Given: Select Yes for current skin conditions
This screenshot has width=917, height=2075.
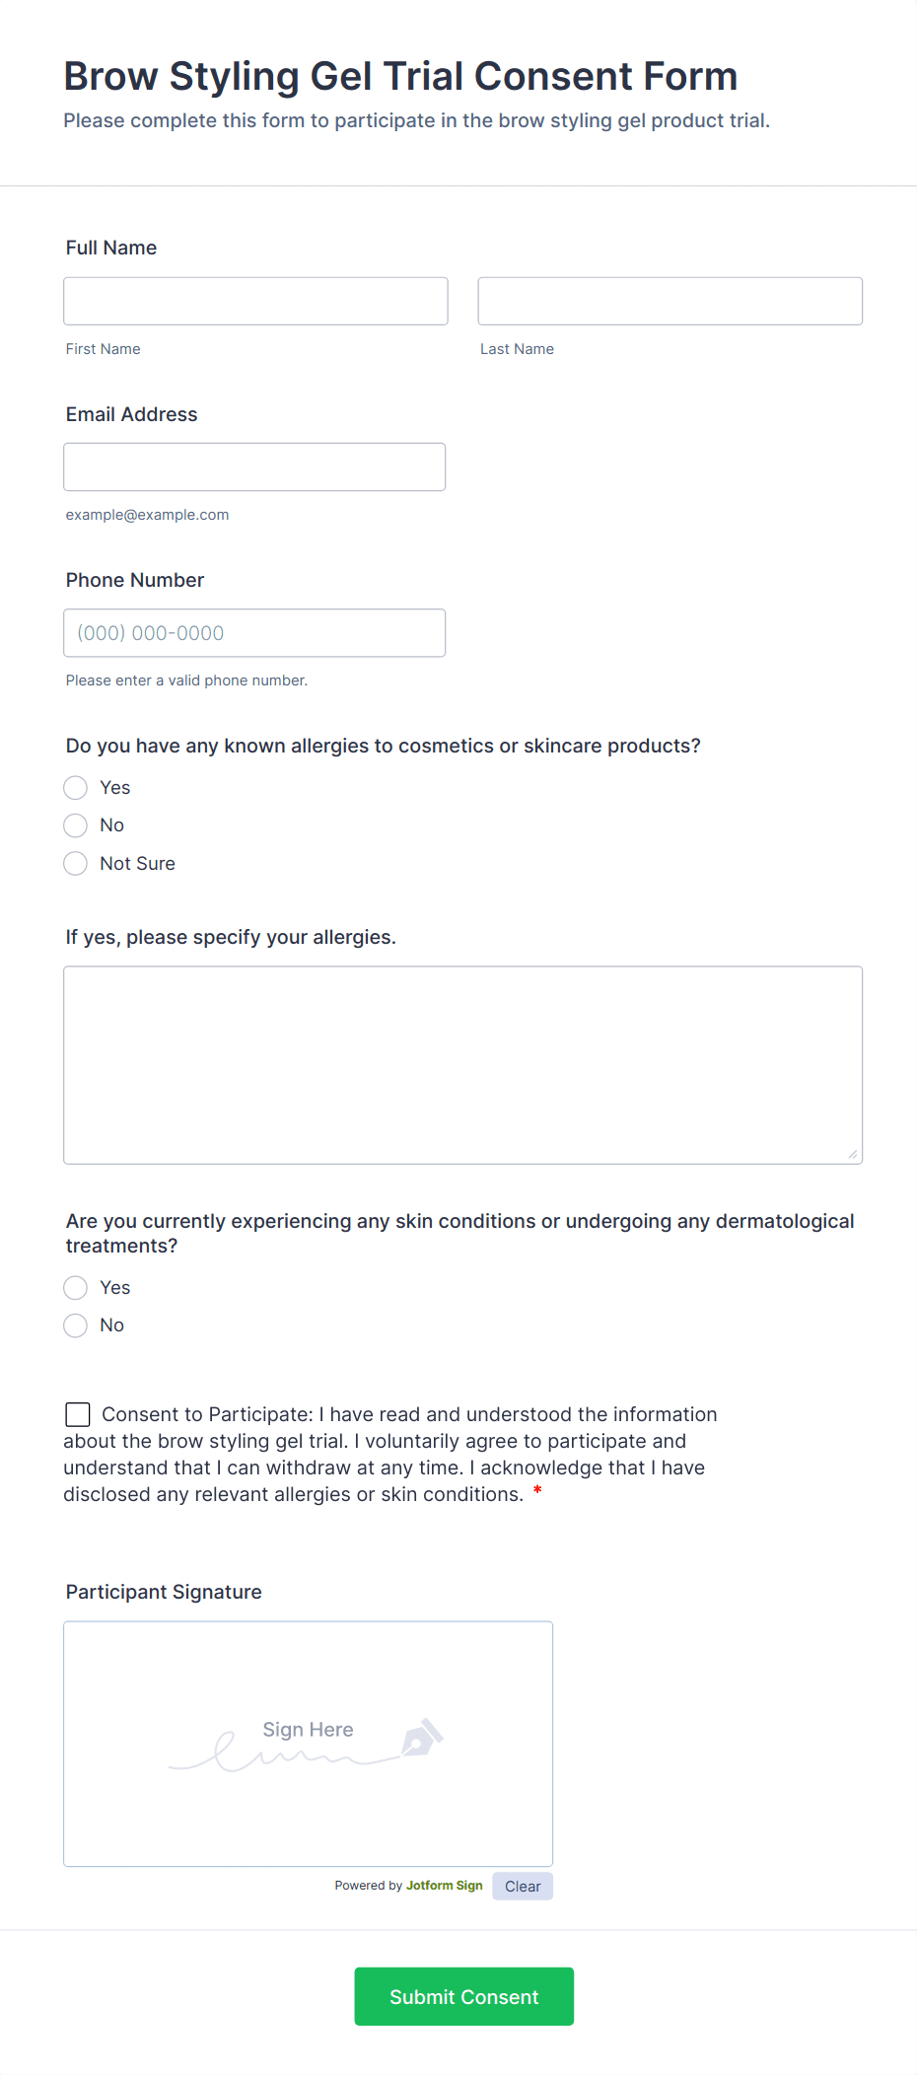Looking at the screenshot, I should click(75, 1287).
